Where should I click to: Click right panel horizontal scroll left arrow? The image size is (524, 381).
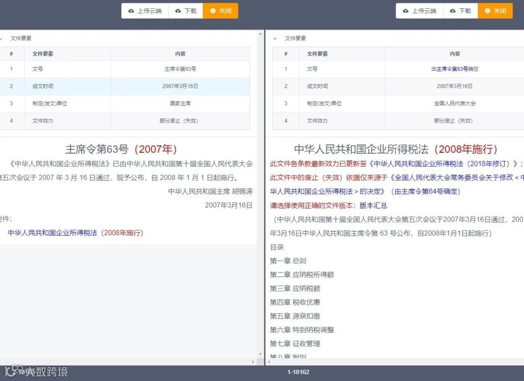pos(269,362)
